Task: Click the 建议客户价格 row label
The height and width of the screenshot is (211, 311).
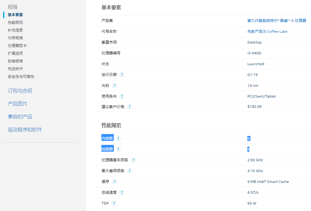Action: tap(113, 107)
